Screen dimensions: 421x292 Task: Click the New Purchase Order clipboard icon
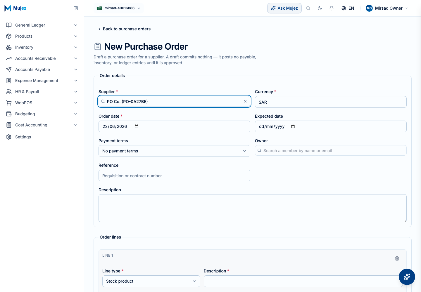click(x=98, y=46)
